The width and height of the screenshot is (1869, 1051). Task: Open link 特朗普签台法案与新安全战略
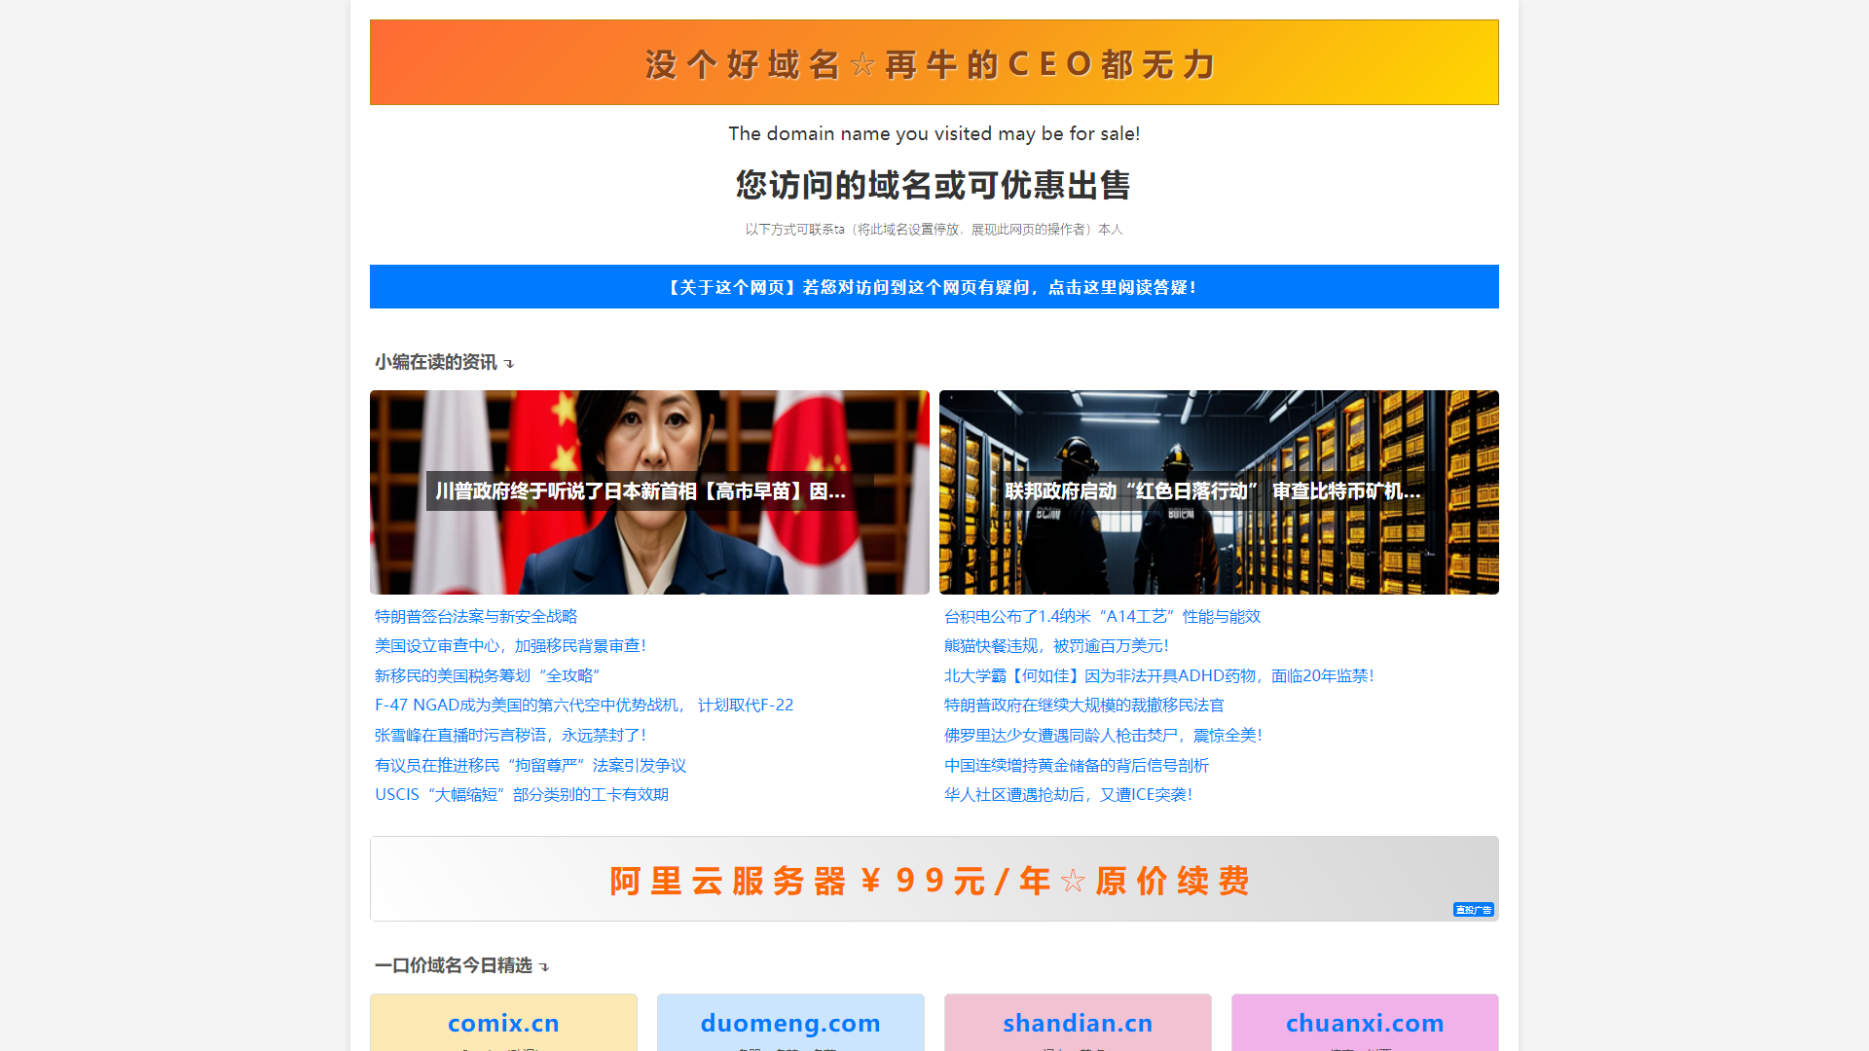(476, 617)
